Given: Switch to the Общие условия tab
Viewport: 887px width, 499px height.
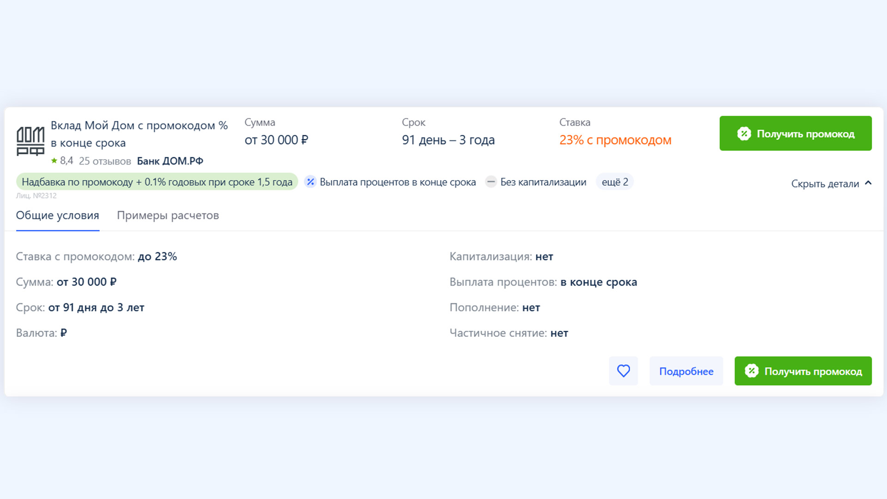Looking at the screenshot, I should pos(58,215).
